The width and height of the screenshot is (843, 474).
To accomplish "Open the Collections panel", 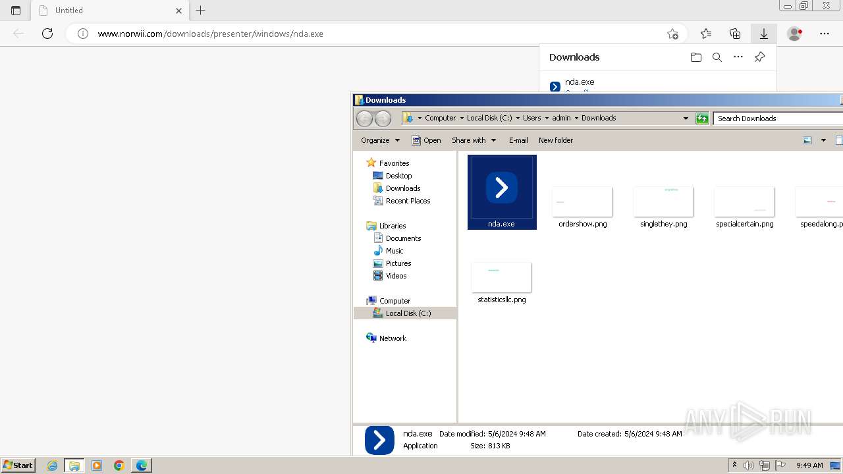I will pos(735,34).
